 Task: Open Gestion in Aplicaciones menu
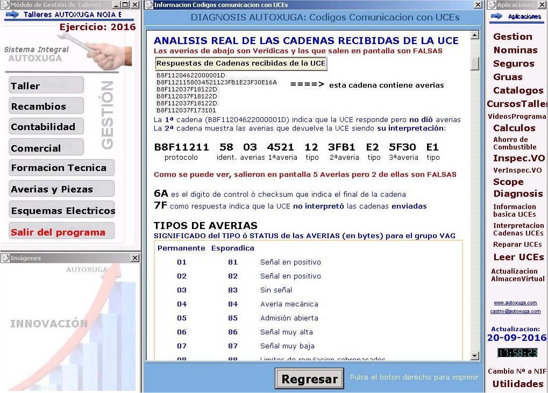point(513,37)
